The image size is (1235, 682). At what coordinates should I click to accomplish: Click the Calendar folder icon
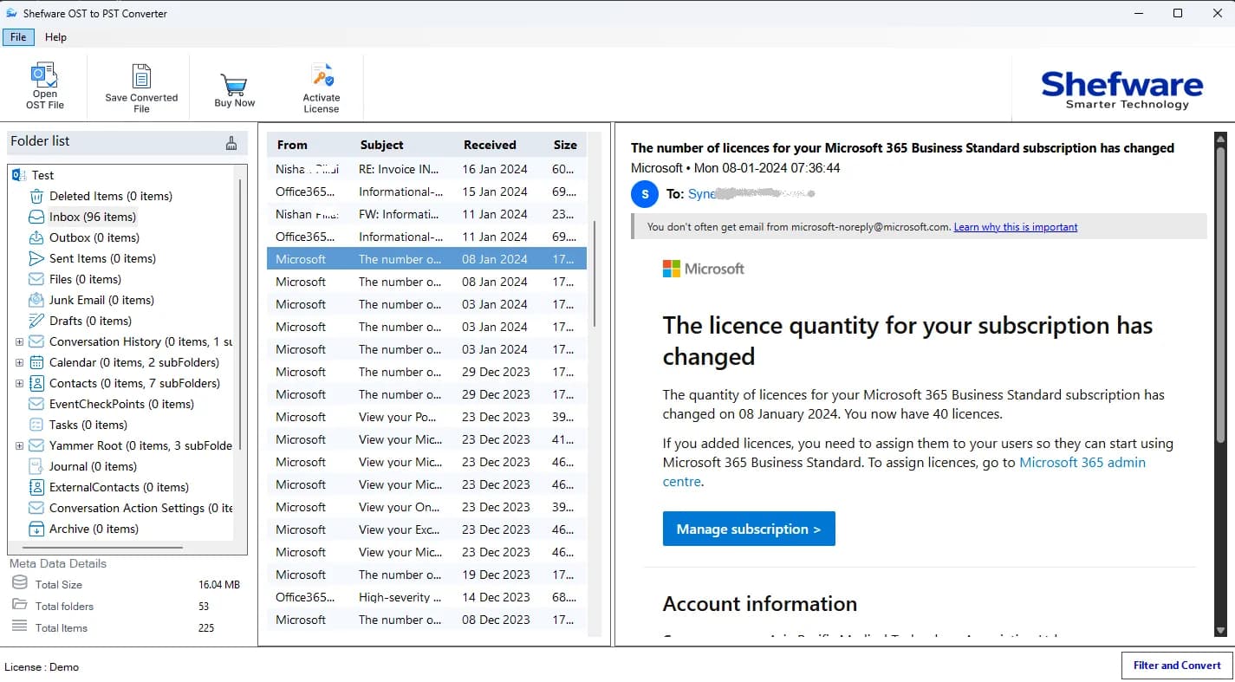36,362
